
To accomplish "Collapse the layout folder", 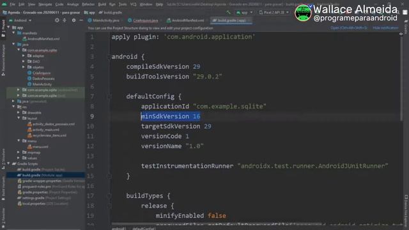I will (x=19, y=118).
